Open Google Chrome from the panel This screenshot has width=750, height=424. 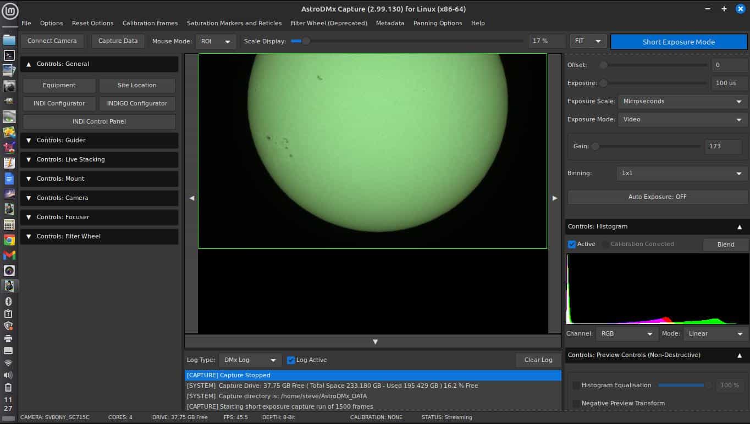click(x=9, y=240)
